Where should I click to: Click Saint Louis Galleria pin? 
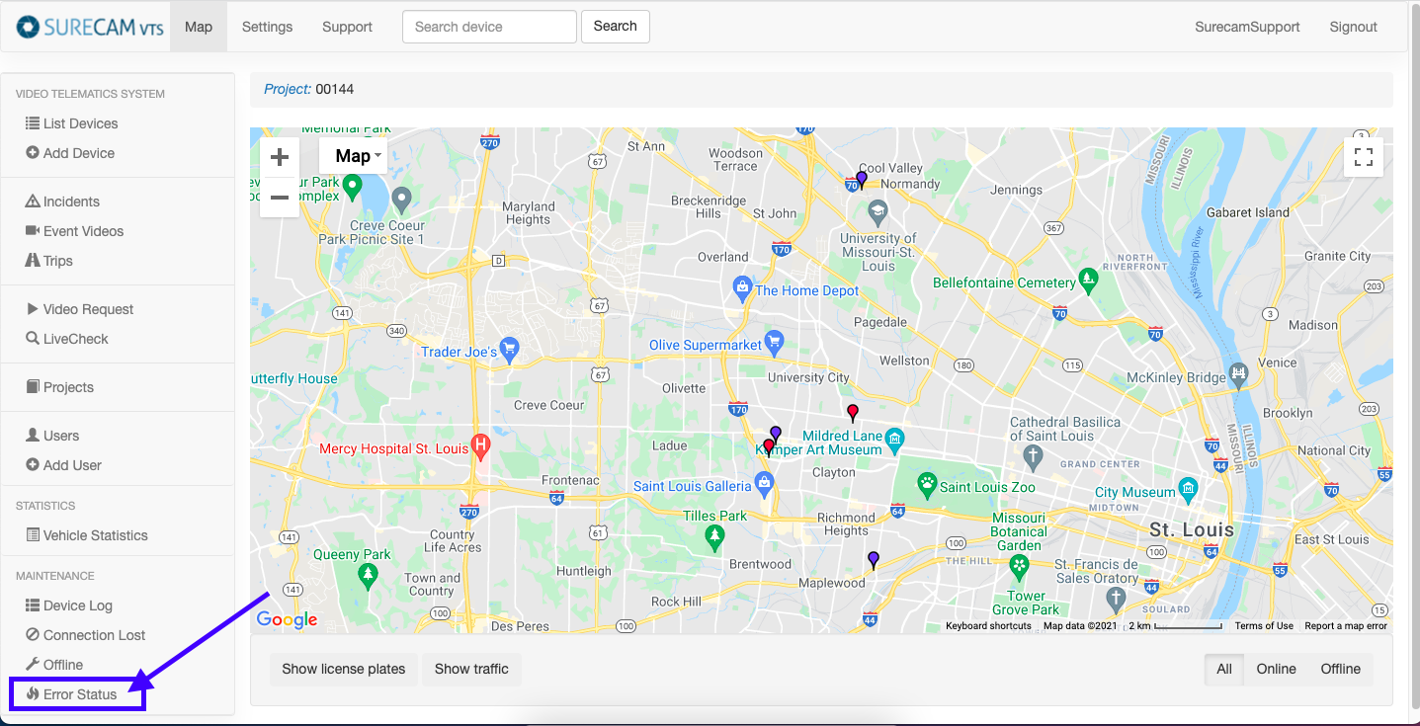(763, 483)
